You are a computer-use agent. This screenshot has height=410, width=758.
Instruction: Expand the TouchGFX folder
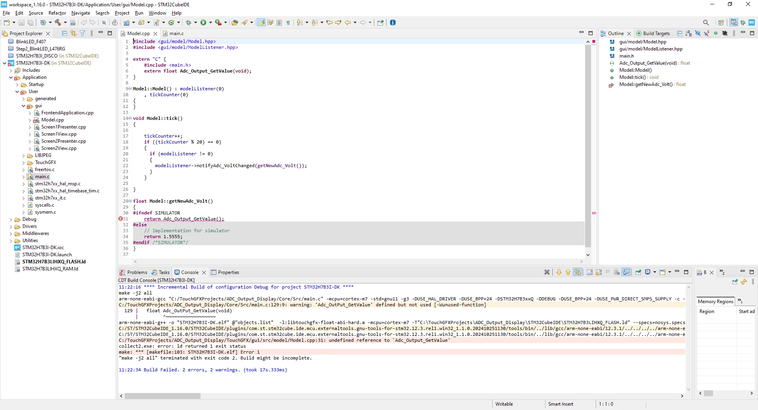(x=24, y=163)
